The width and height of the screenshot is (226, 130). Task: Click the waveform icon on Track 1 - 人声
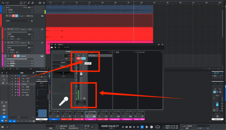(42, 29)
